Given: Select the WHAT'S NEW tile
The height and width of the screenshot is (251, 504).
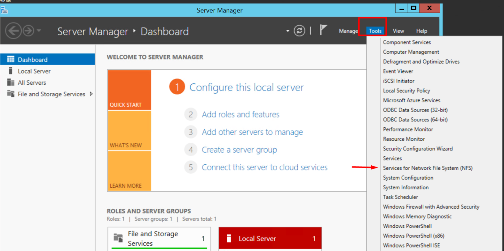Looking at the screenshot, I should pos(129,131).
